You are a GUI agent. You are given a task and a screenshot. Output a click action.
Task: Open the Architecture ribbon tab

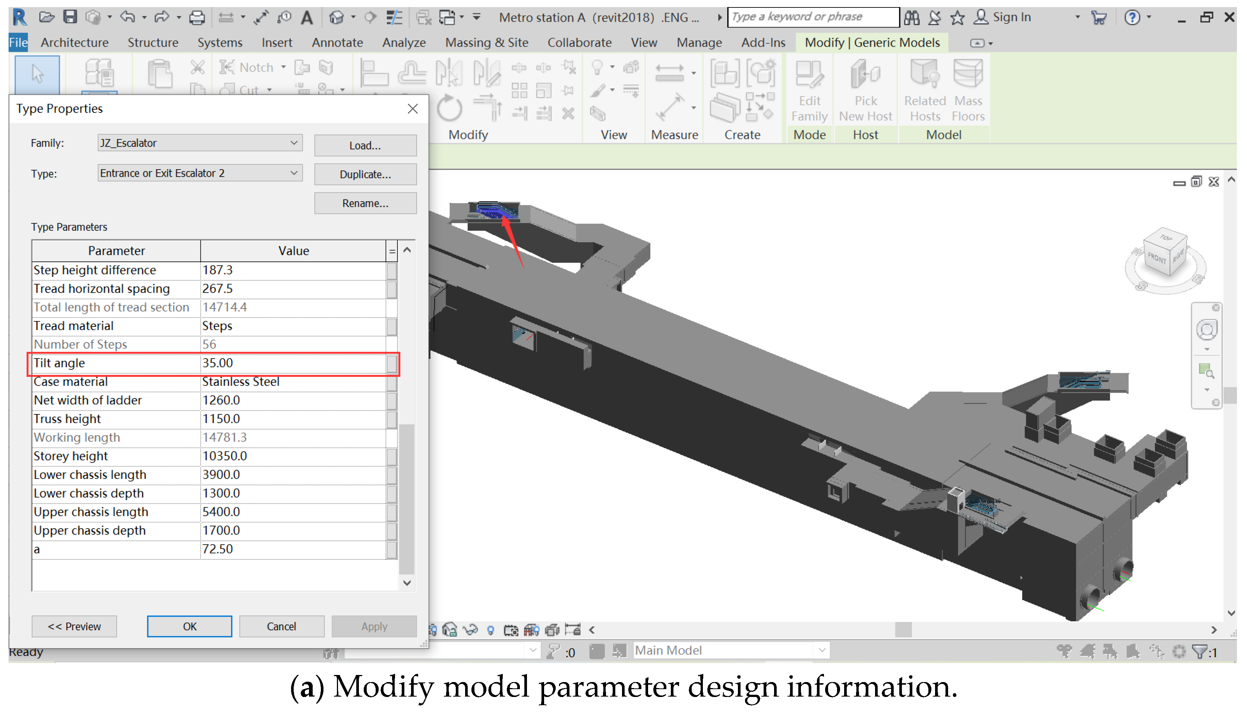[x=75, y=42]
